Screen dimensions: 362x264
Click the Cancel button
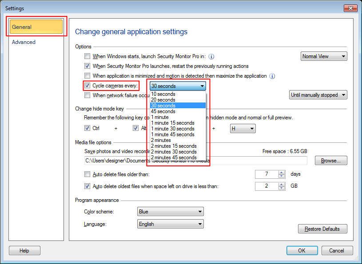(337, 250)
